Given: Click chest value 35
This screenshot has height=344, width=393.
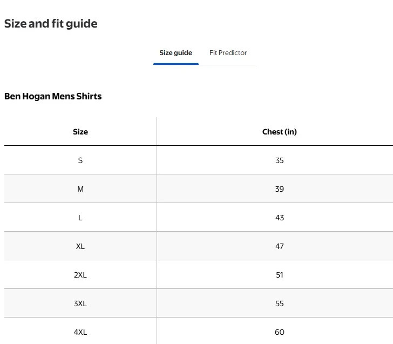Looking at the screenshot, I should 279,160.
